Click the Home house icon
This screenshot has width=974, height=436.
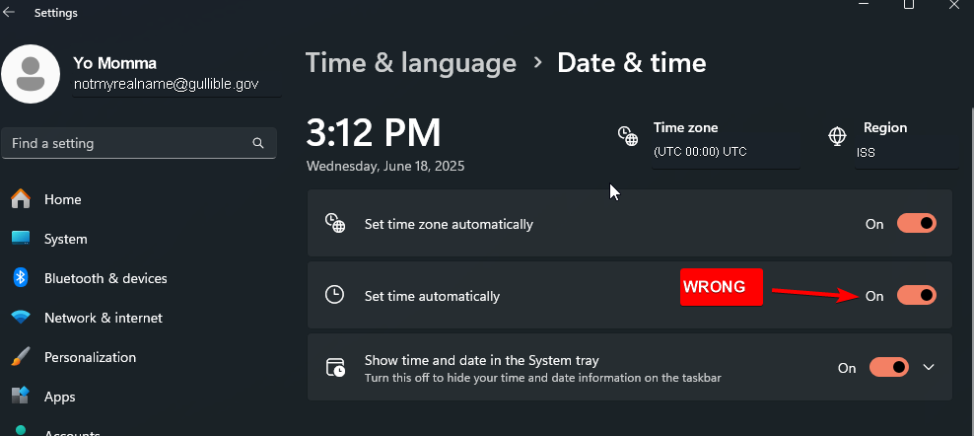click(x=21, y=199)
